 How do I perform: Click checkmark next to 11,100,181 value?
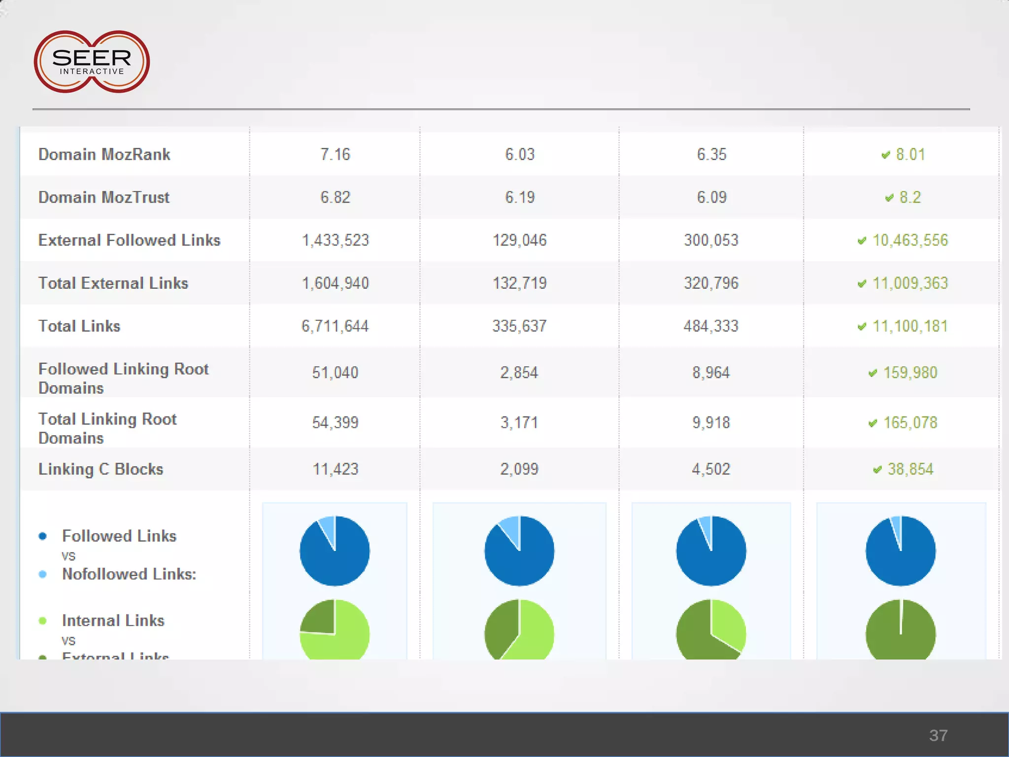pyautogui.click(x=862, y=326)
